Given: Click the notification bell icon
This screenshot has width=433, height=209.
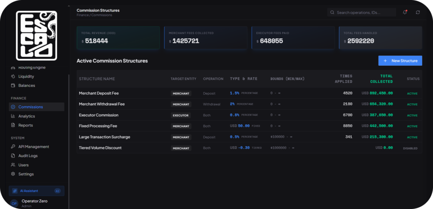Looking at the screenshot, I should (405, 12).
